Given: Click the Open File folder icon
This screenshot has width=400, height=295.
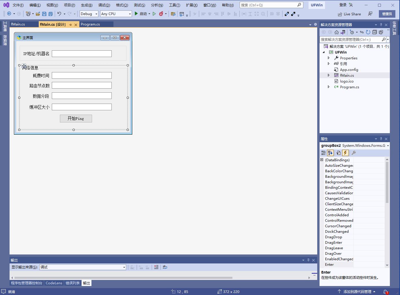Looking at the screenshot, I should pos(38,14).
